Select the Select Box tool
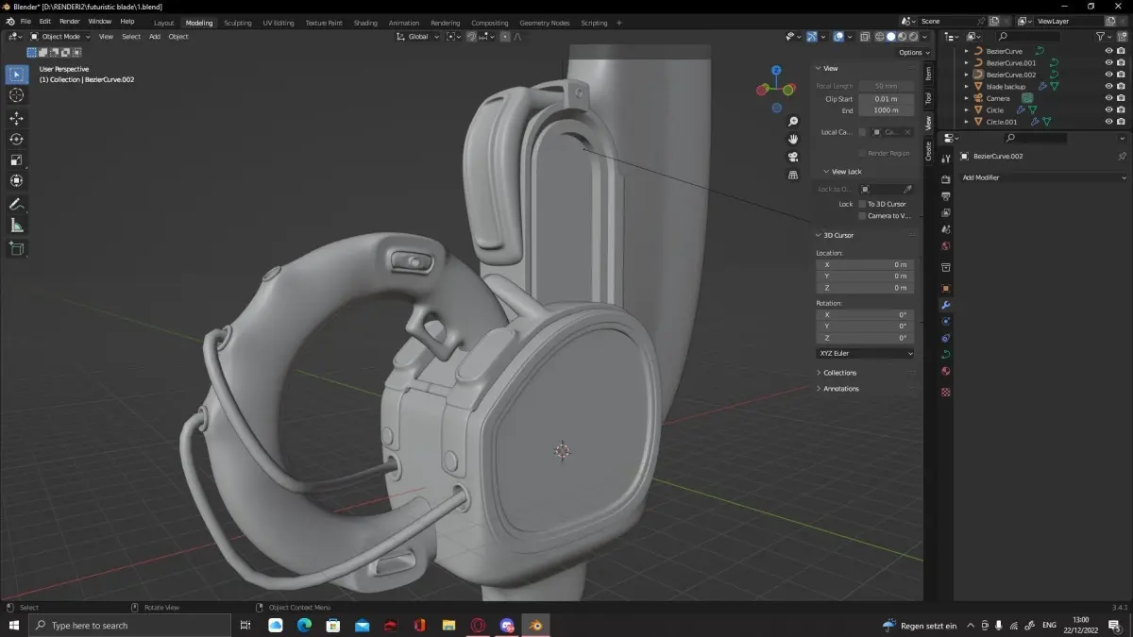Image resolution: width=1133 pixels, height=637 pixels. (17, 74)
